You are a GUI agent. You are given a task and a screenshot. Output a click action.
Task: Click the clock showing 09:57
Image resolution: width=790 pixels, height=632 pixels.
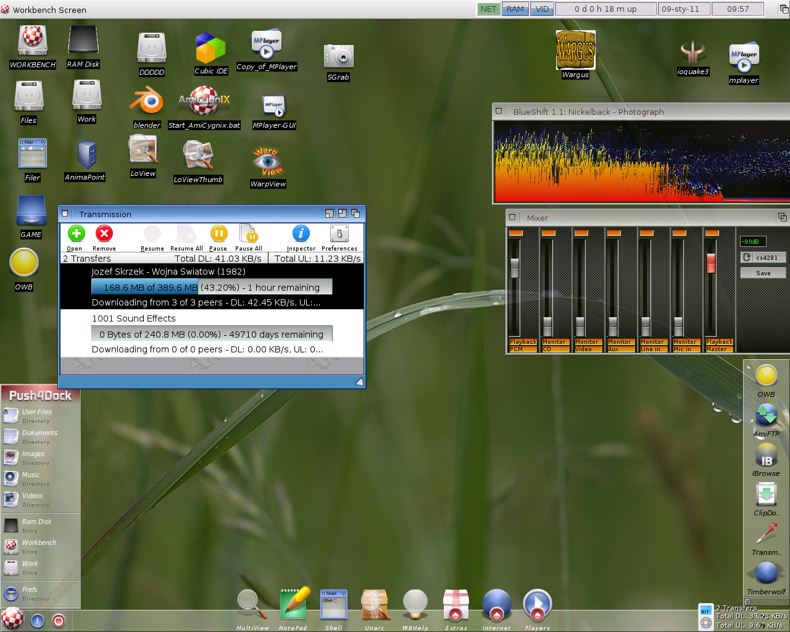[738, 9]
